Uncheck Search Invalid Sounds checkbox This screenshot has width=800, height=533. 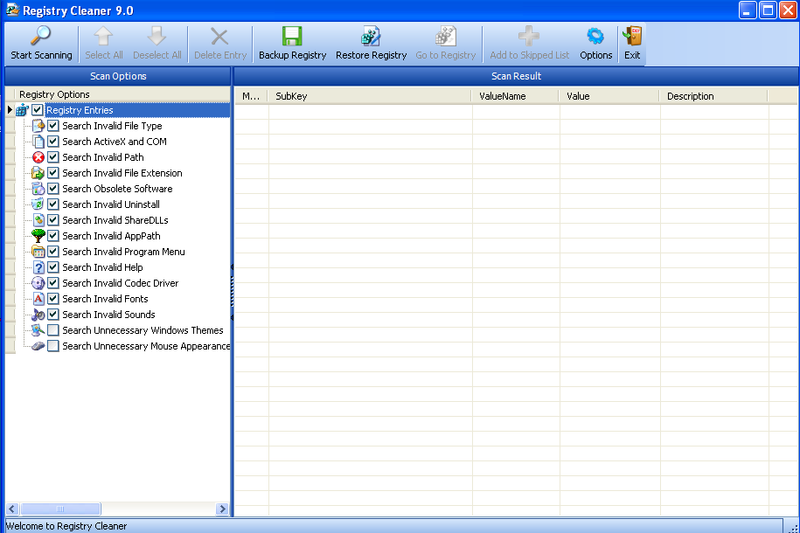coord(53,315)
